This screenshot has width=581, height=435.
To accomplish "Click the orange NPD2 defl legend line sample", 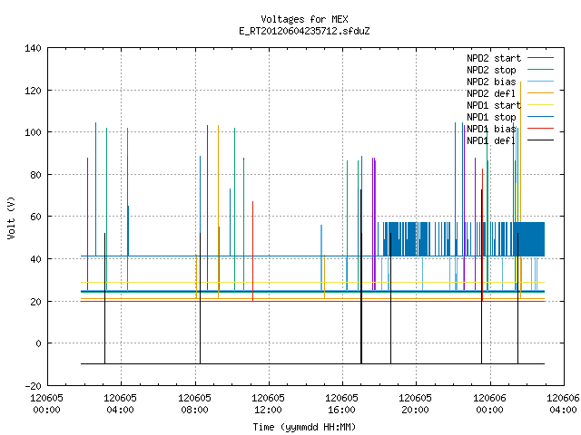I will click(x=540, y=93).
